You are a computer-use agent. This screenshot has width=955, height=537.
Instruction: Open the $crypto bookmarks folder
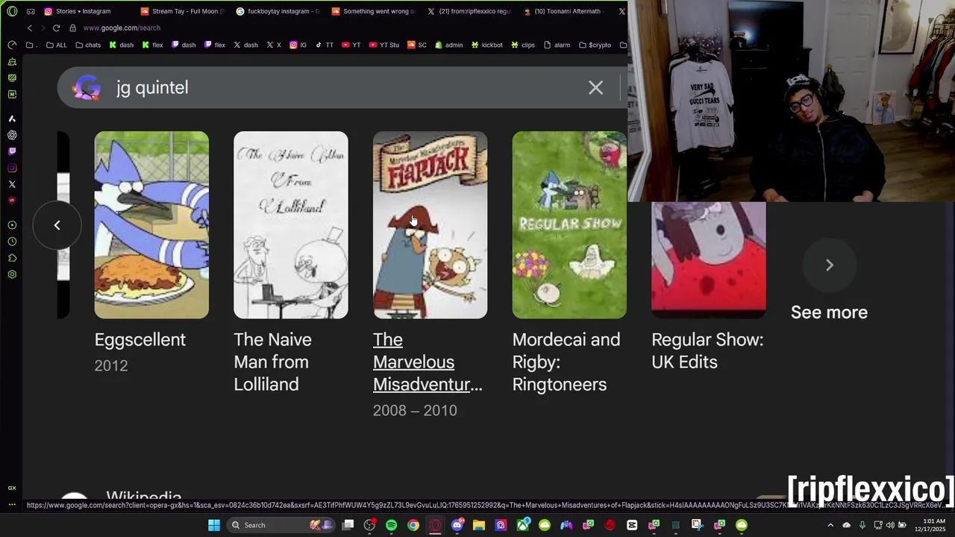coord(595,45)
